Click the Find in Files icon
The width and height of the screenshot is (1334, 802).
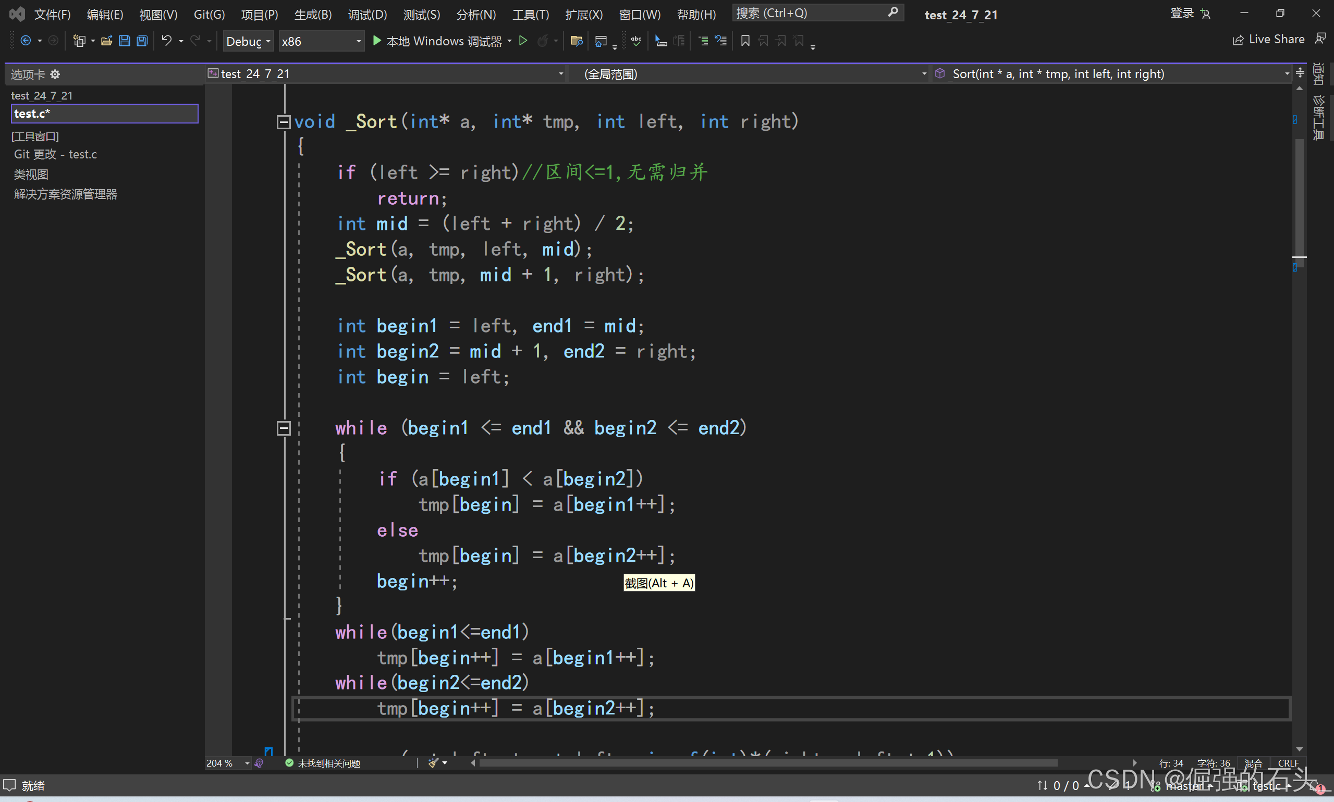pyautogui.click(x=576, y=41)
